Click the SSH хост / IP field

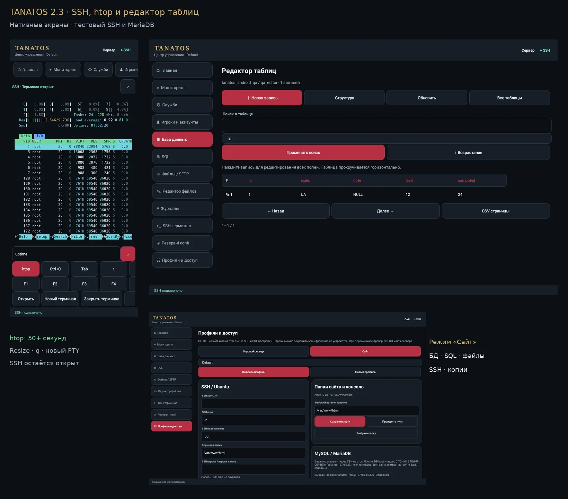coord(254,403)
